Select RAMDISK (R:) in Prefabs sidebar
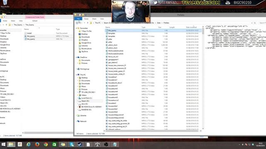This screenshot has height=149, width=266. [x=86, y=110]
